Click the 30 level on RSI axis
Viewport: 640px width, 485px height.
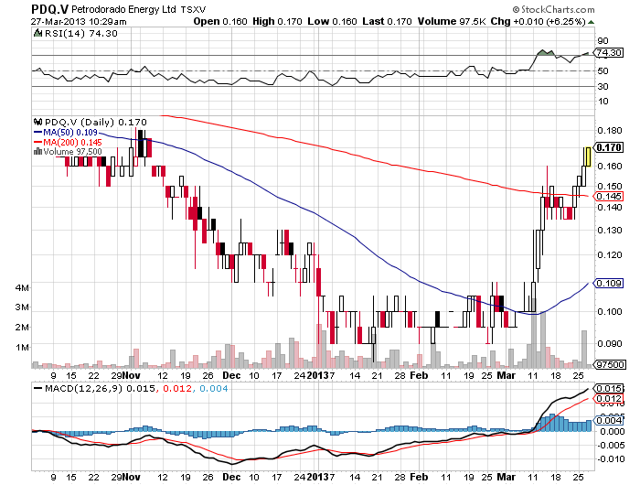[603, 86]
